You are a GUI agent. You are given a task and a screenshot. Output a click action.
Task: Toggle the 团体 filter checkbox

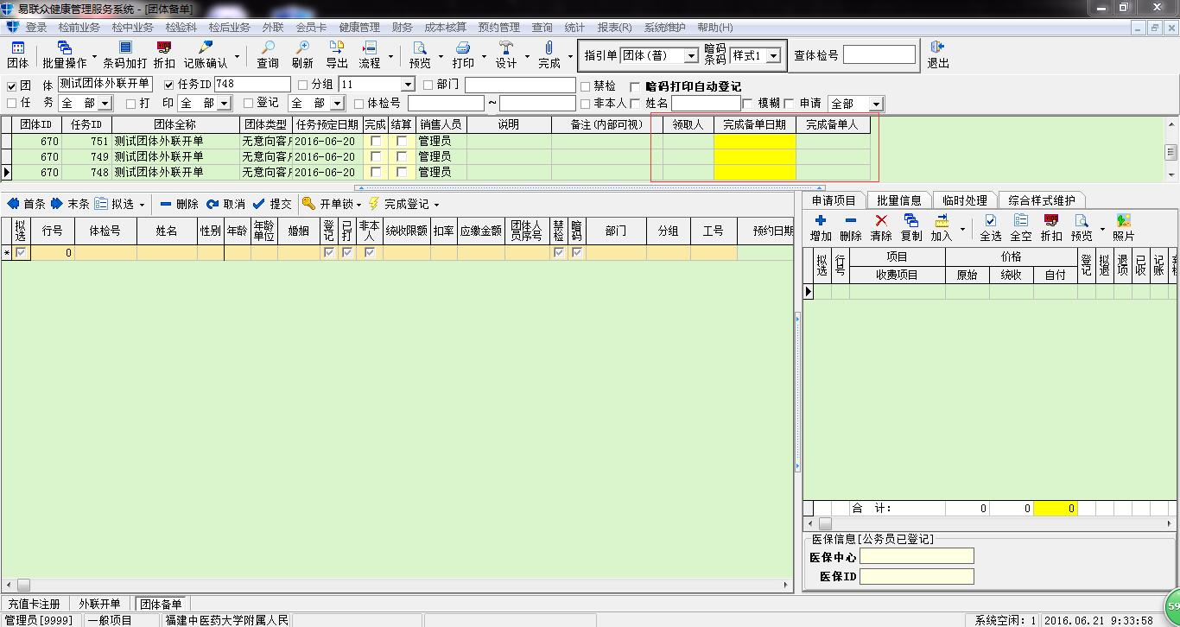click(x=11, y=85)
